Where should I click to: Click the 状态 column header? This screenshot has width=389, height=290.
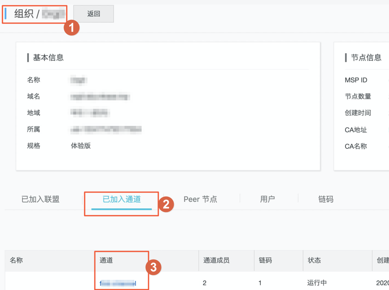pyautogui.click(x=314, y=260)
